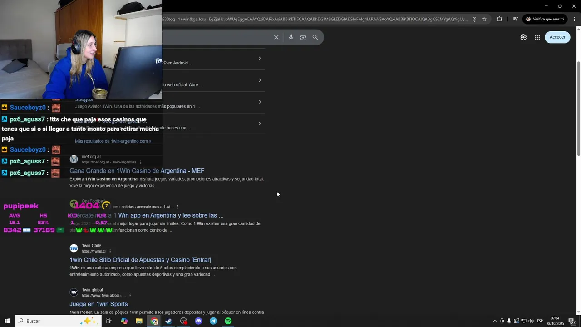Click the "Verifica que eres tú" profile chip

coord(545,19)
